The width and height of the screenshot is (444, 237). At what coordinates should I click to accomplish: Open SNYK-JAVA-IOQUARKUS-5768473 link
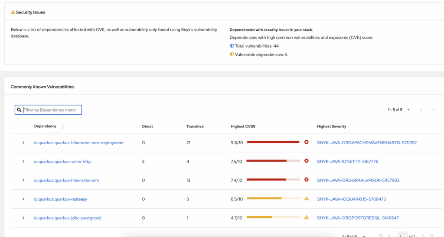tap(351, 199)
